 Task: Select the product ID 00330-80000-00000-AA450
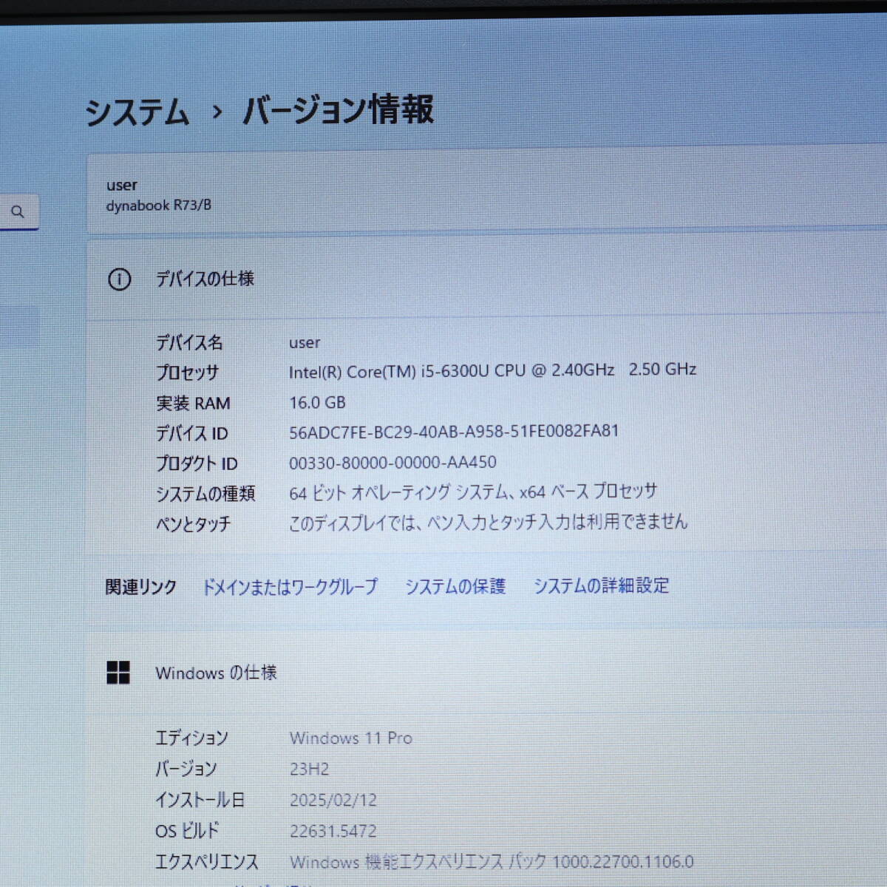pos(392,463)
